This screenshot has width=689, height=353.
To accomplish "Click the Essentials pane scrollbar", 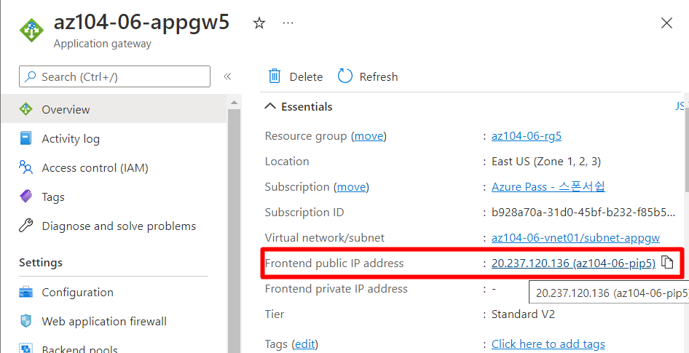I will [x=687, y=148].
